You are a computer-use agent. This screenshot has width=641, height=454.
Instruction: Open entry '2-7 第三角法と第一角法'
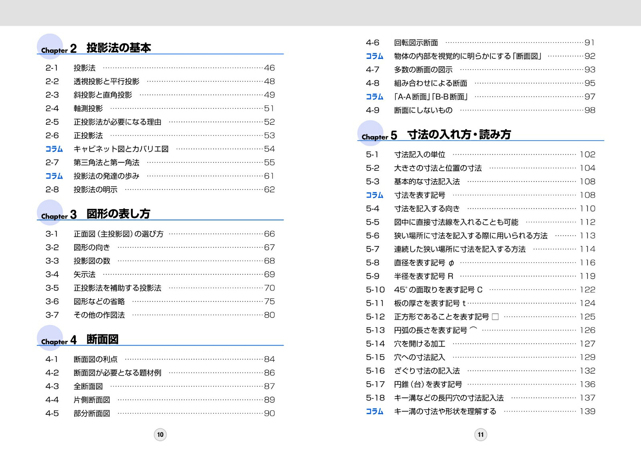point(160,163)
